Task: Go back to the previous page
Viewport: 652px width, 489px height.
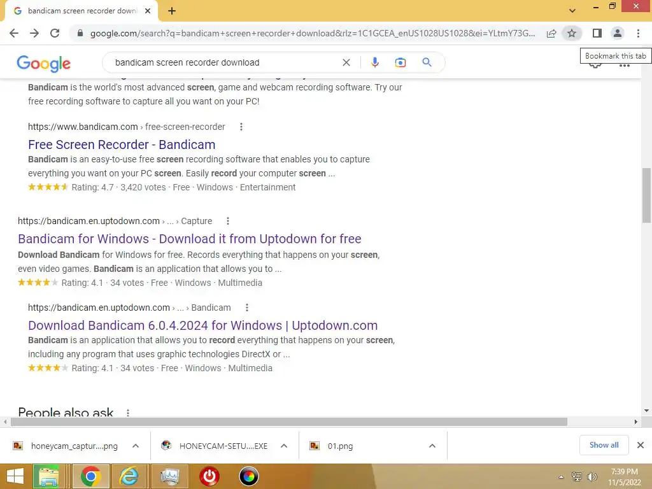Action: 14,33
